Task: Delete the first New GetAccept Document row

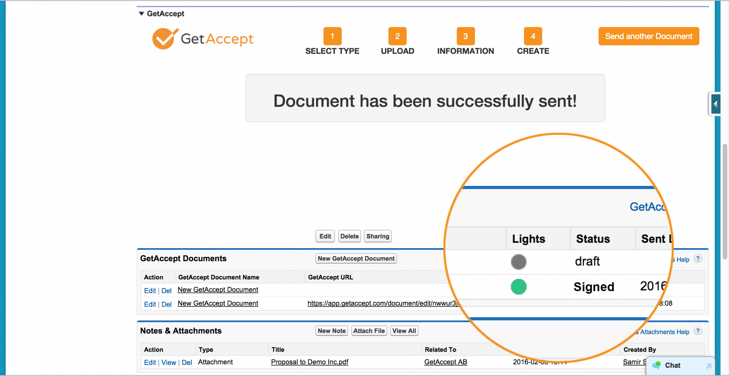Action: [166, 291]
